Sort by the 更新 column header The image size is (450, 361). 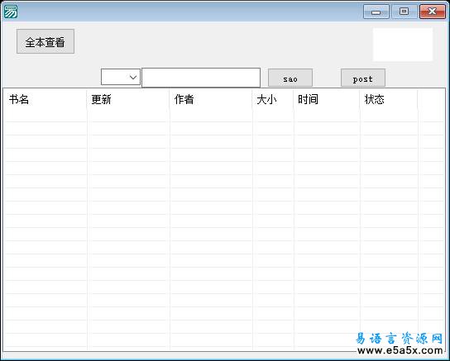[128, 99]
